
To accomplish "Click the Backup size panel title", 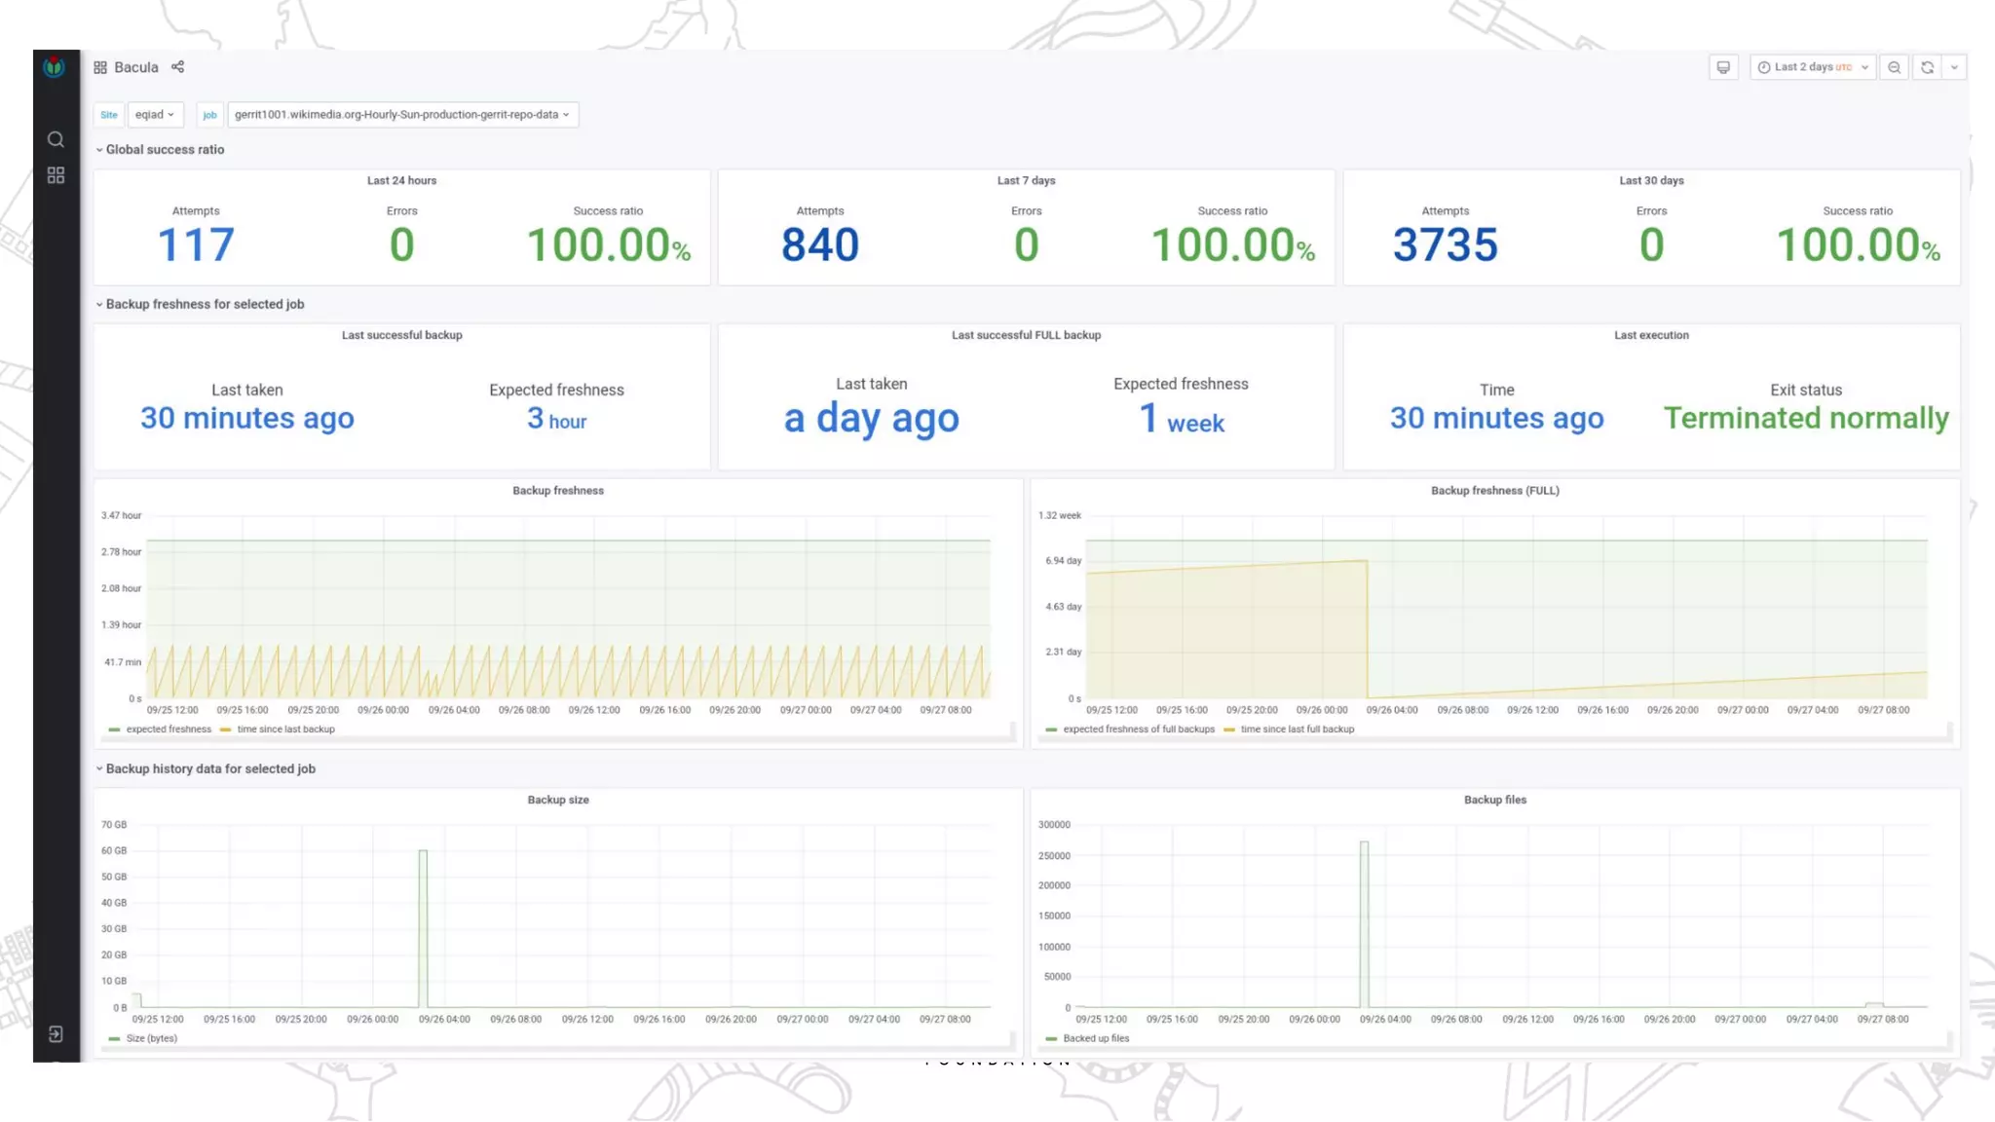I will pos(557,800).
